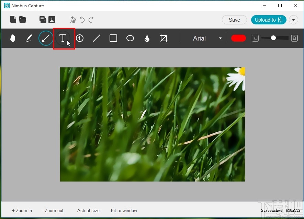Click the Nimbus Capture title bar icon

7,6
